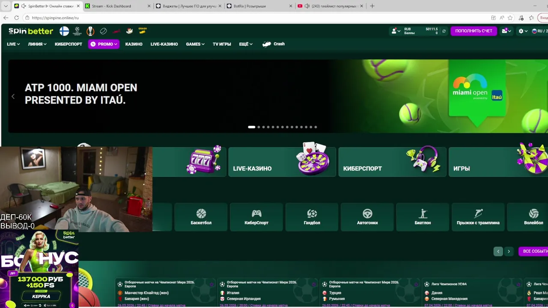Viewport: 548px width, 308px height.
Task: Open the browser favorites list icon
Action: [531, 18]
